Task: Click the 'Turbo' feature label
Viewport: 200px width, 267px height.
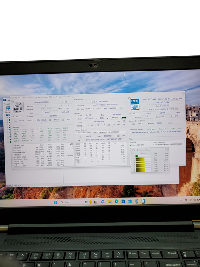Action: [58, 137]
